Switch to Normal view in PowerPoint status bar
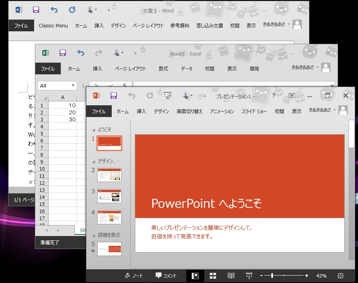This screenshot has height=283, width=358. click(195, 276)
